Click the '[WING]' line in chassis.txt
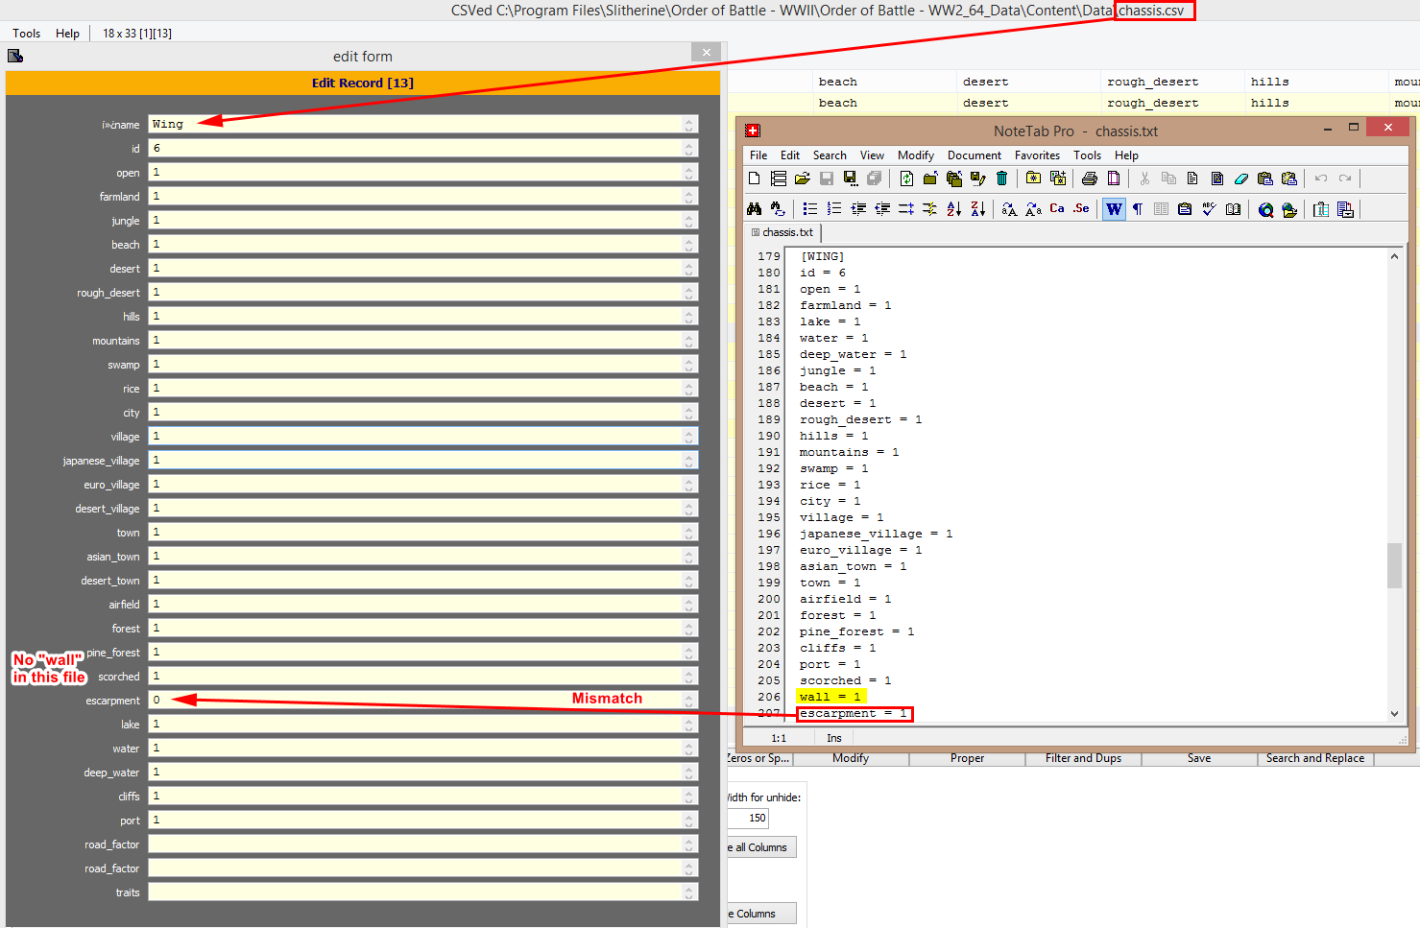 pos(822,256)
